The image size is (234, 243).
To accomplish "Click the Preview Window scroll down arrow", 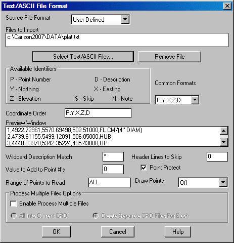I will [x=224, y=142].
